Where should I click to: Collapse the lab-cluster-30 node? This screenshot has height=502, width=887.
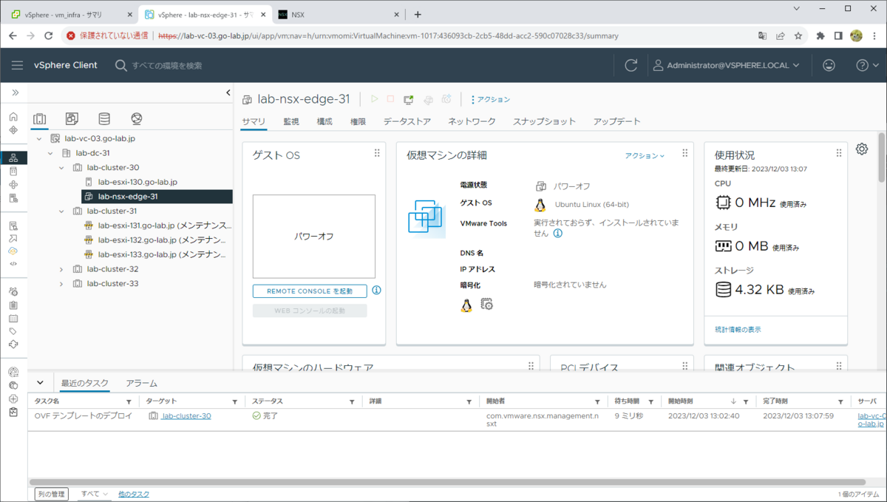pyautogui.click(x=61, y=168)
